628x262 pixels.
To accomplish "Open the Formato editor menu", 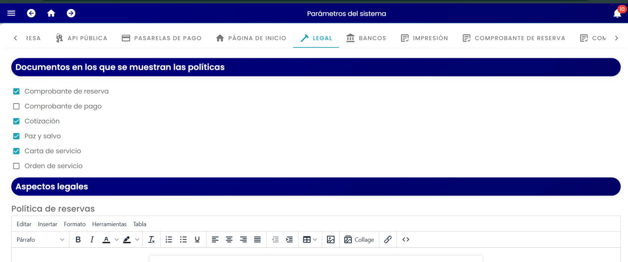I will click(75, 224).
